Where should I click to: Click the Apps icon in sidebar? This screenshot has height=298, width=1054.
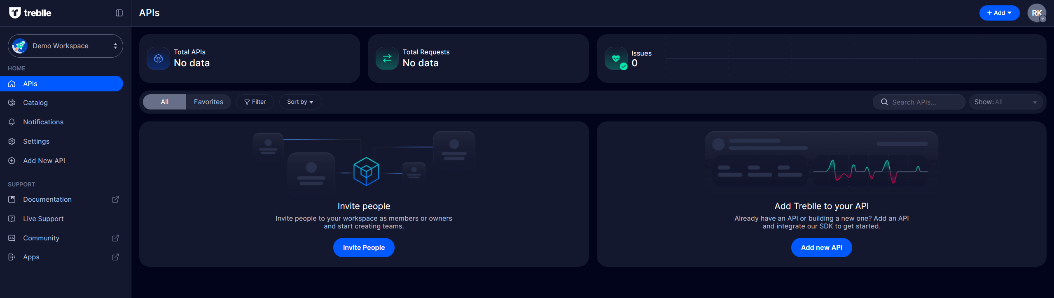[x=12, y=257]
